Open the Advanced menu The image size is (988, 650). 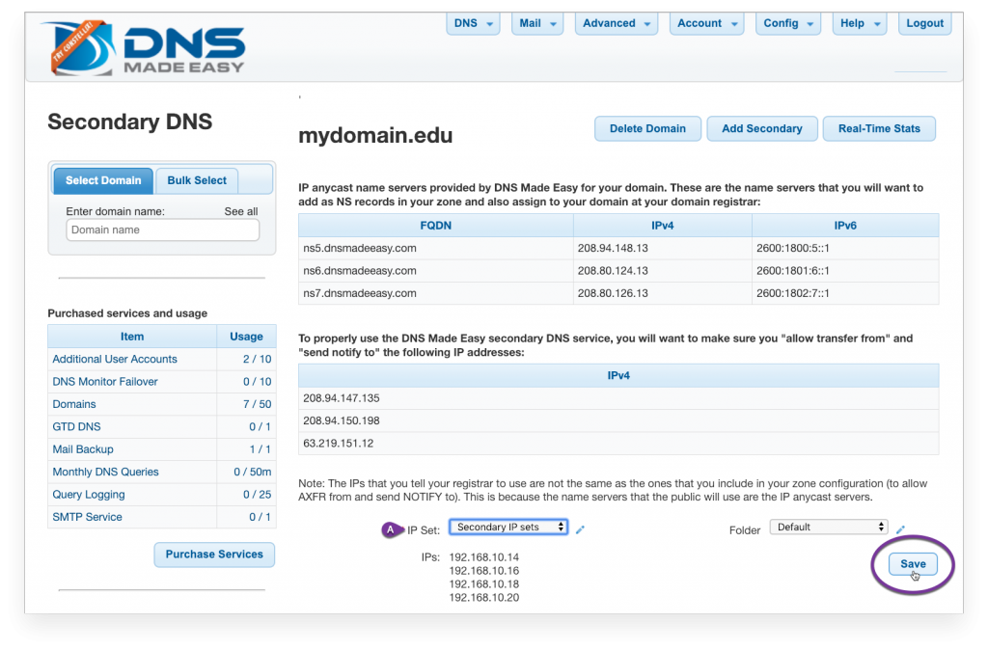pos(617,23)
